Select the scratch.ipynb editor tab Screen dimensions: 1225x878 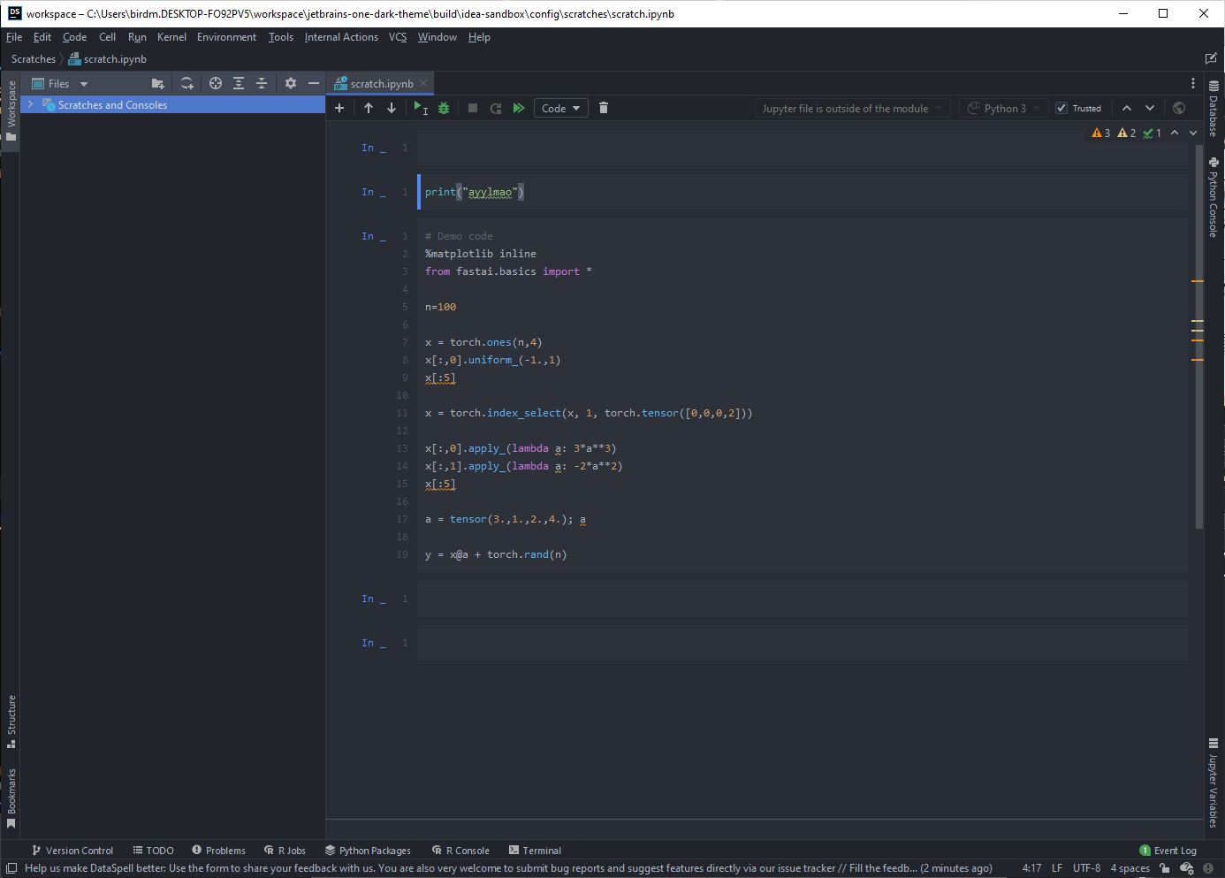click(x=380, y=82)
